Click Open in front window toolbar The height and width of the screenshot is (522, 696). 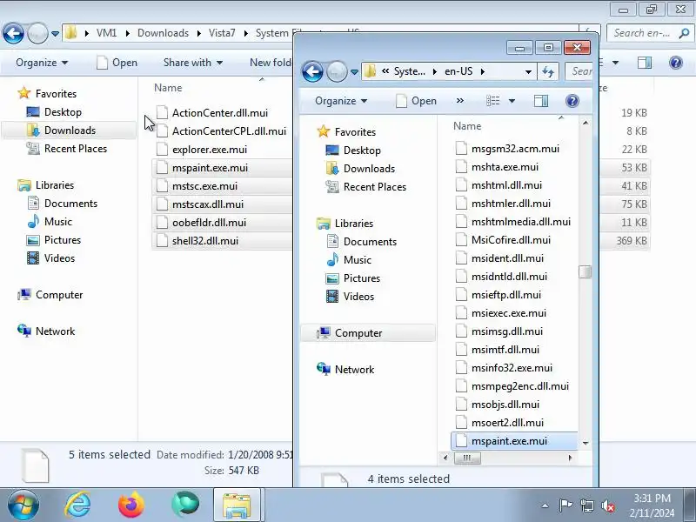tap(417, 101)
